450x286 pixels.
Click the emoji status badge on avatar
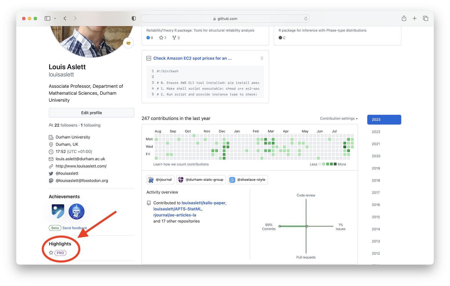click(x=128, y=43)
